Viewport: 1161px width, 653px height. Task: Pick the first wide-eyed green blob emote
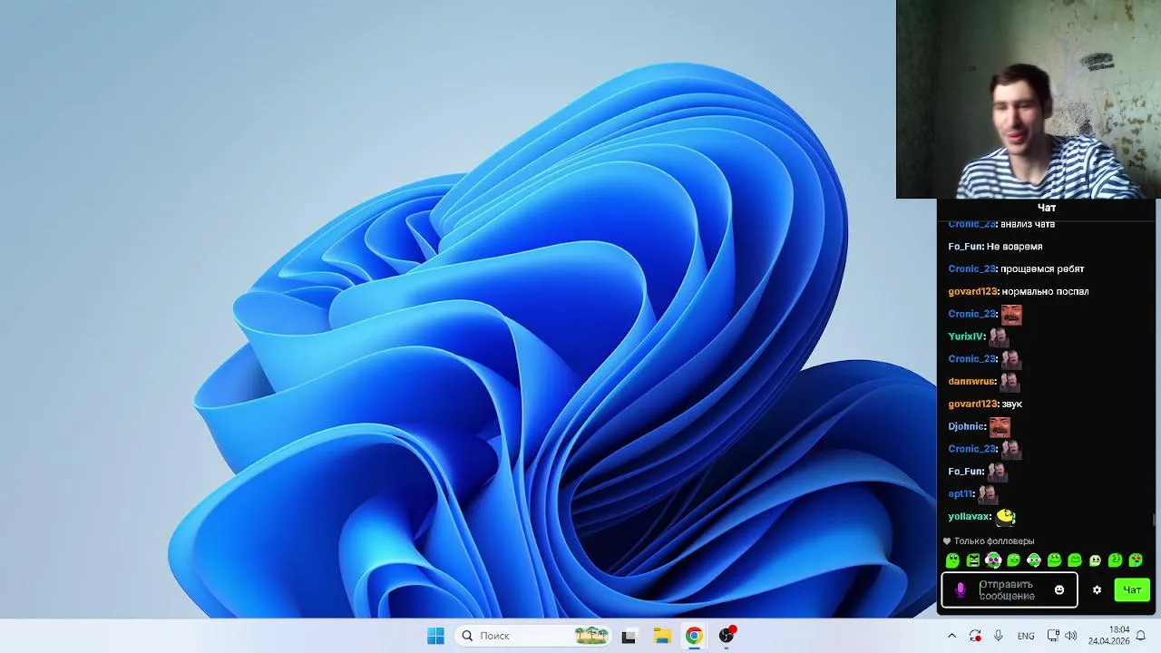point(952,560)
